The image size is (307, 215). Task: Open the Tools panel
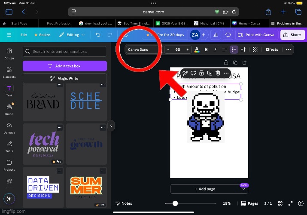[x=9, y=147]
